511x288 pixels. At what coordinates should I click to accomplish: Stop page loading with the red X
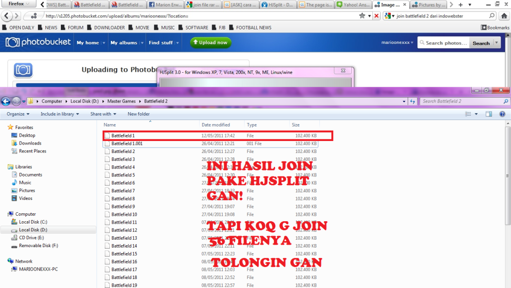pos(376,15)
